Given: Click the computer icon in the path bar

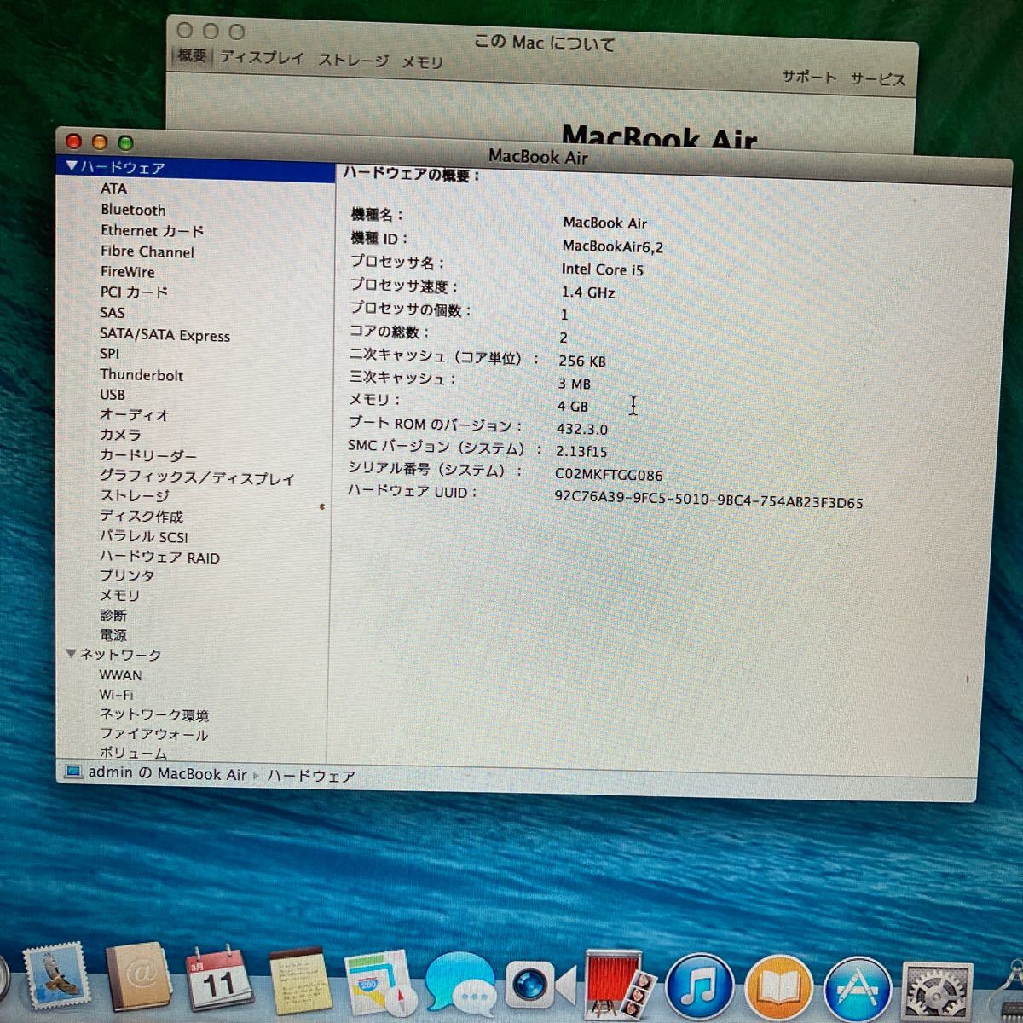Looking at the screenshot, I should (x=73, y=772).
